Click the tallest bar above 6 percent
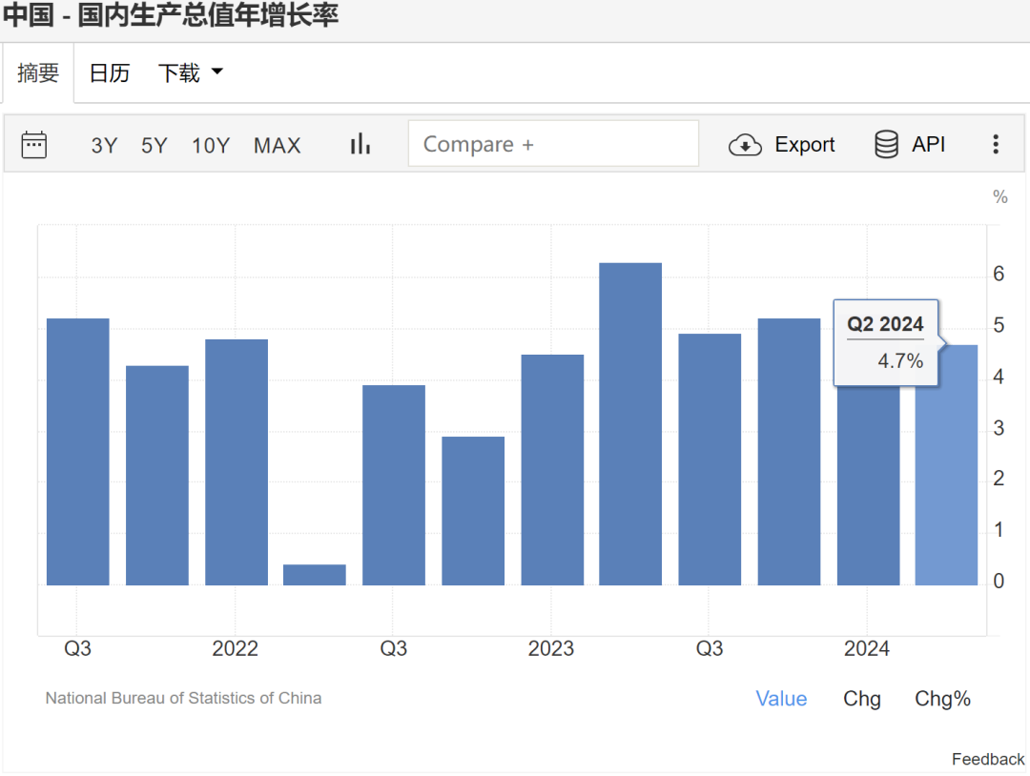Screen dimensions: 1030x776 tap(630, 424)
